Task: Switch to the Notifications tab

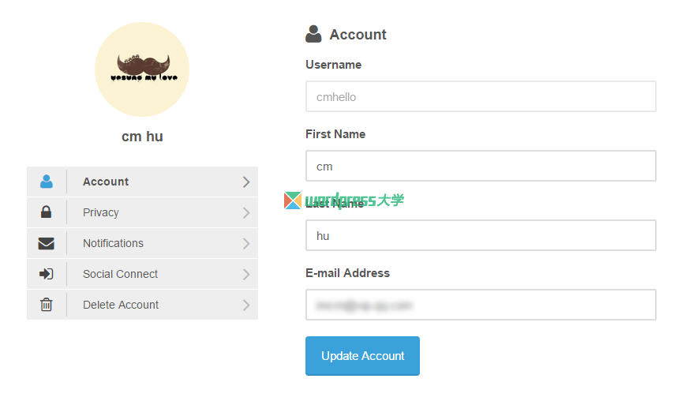Action: click(x=113, y=243)
